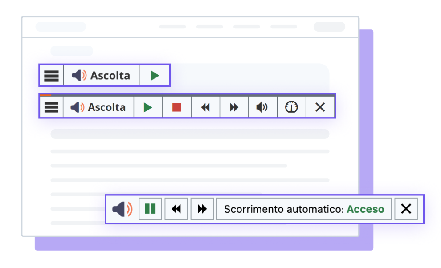Viewport: 441px width, 268px height.
Task: Click the orange speaker icon beside Ascolta
Action: (x=76, y=107)
